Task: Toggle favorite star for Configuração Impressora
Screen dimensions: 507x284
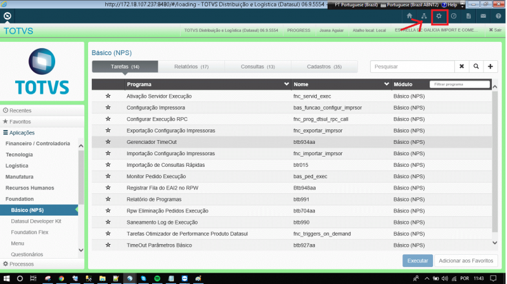Action: coord(108,107)
